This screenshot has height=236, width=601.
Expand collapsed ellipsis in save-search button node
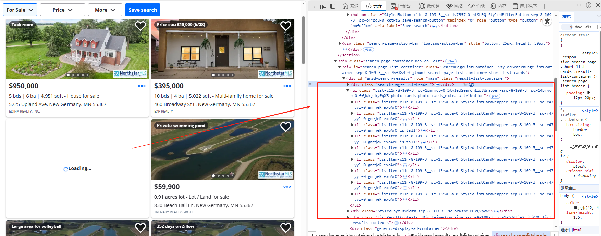tap(435, 26)
